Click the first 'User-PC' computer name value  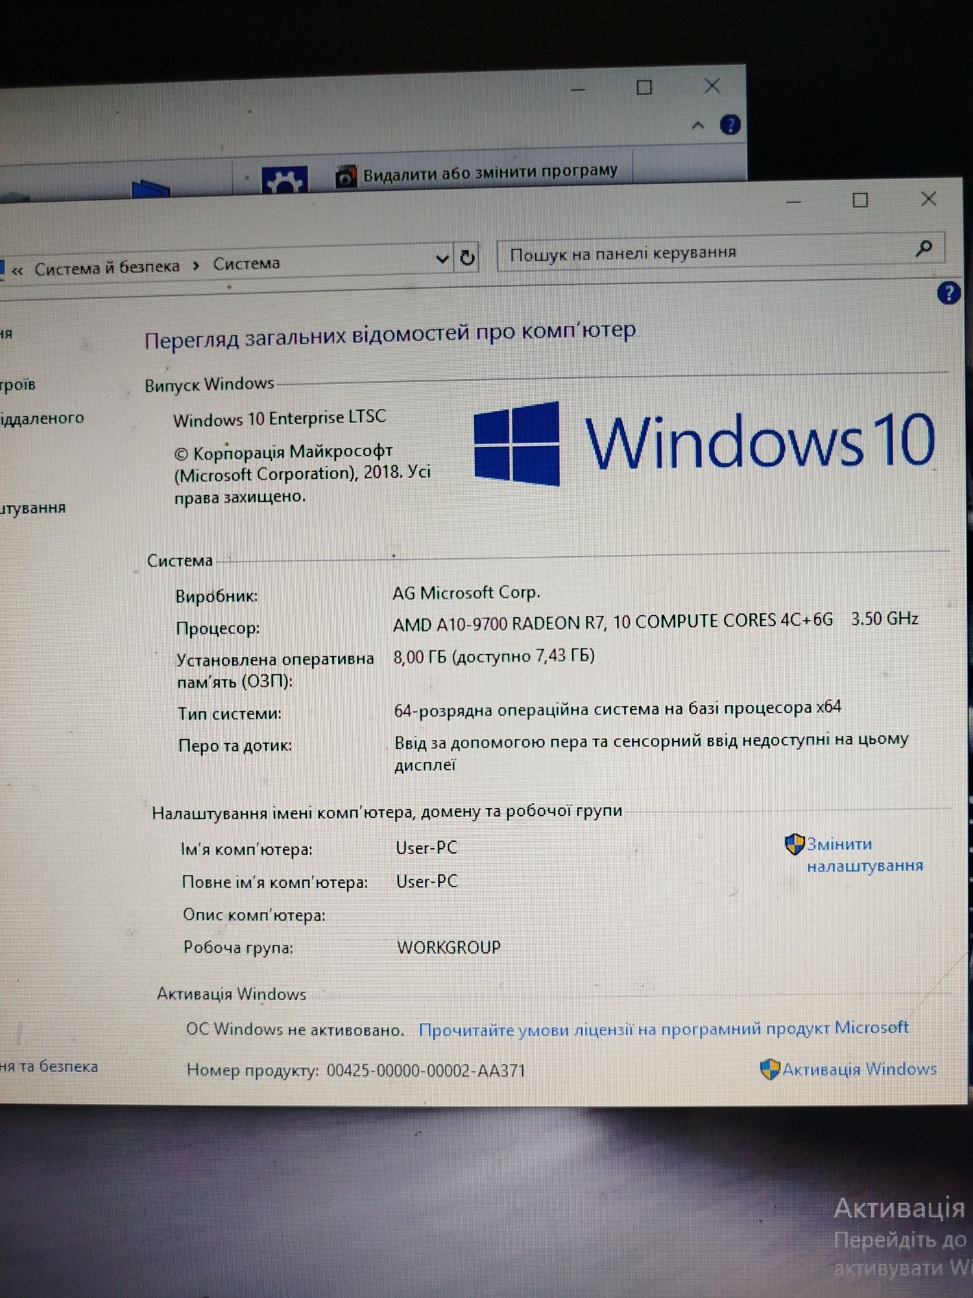(427, 848)
